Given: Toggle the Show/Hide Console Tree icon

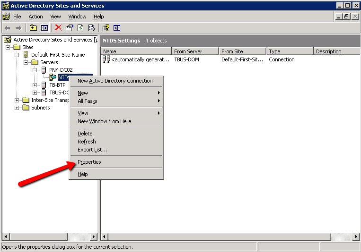Looking at the screenshot, I should 44,28.
